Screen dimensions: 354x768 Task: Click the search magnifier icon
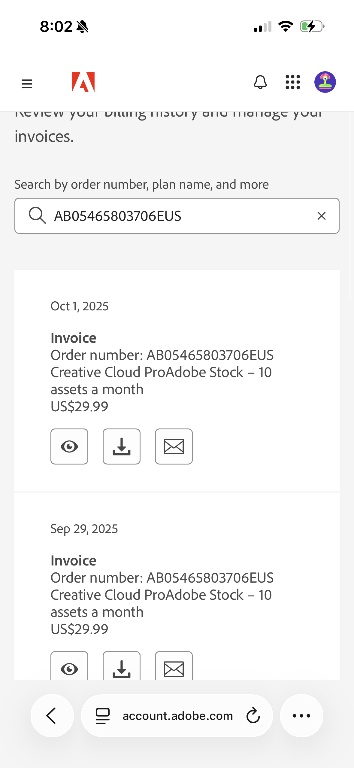coord(37,215)
